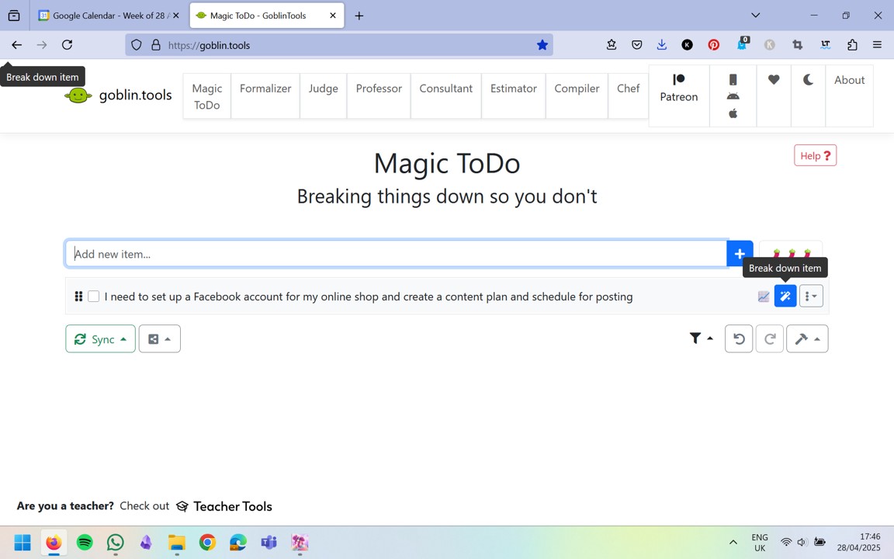
Task: Toggle dark mode with the moon icon
Action: point(808,80)
